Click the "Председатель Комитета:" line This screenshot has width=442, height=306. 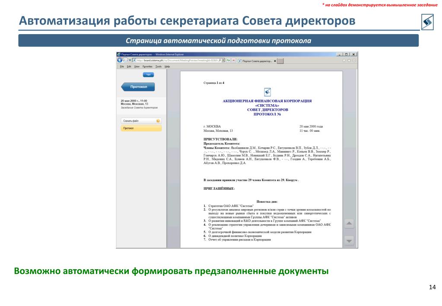coord(222,143)
